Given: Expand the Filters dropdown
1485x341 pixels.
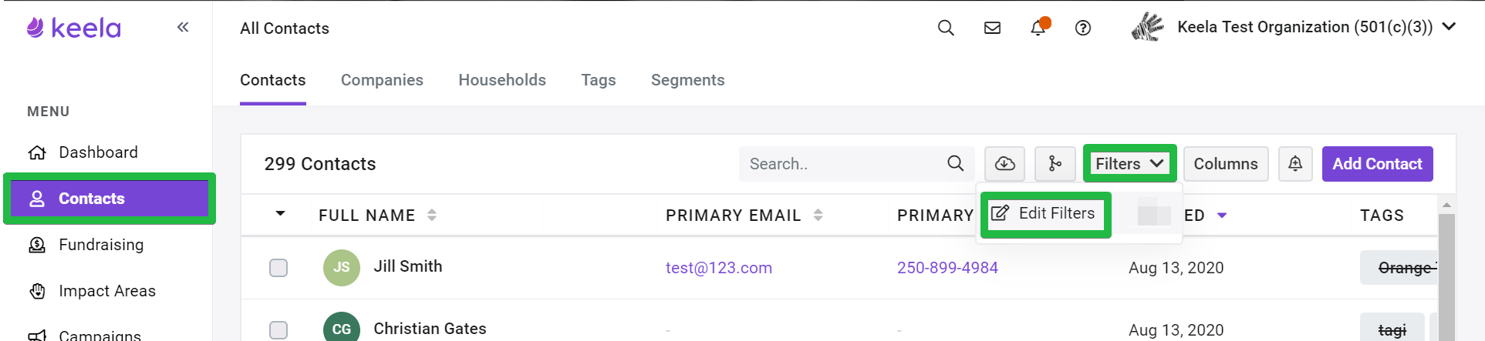Looking at the screenshot, I should pyautogui.click(x=1129, y=164).
